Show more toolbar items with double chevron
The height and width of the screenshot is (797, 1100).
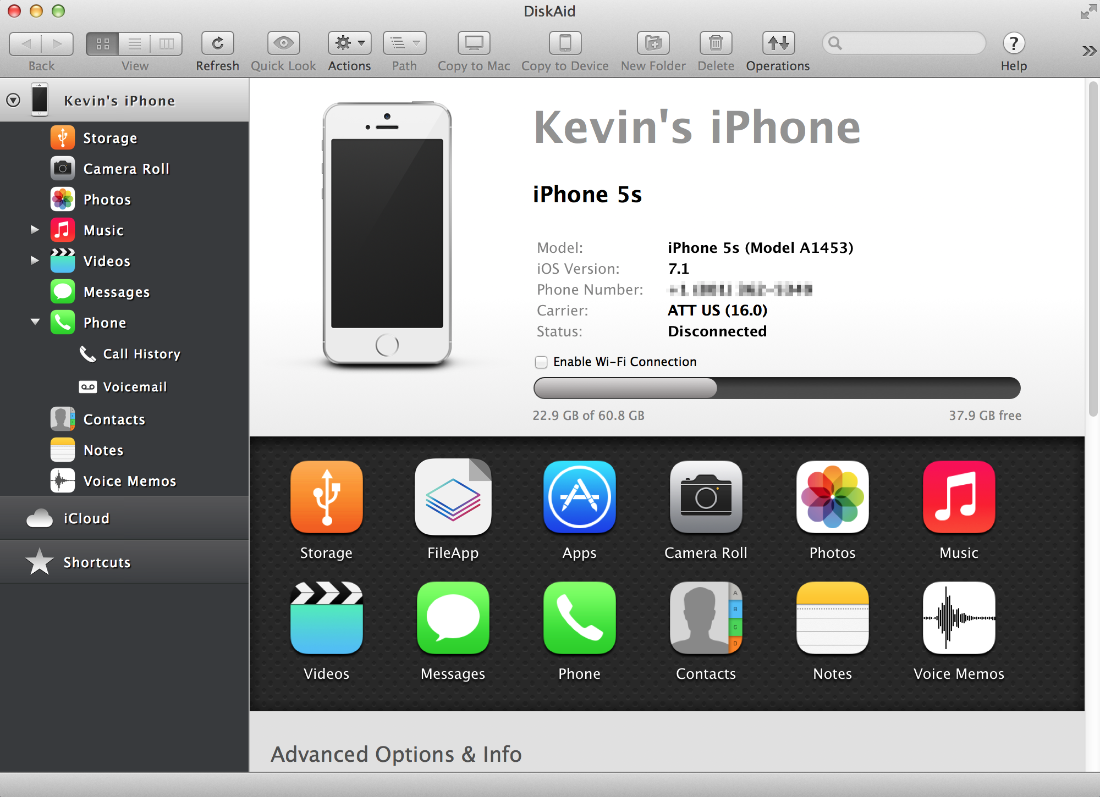tap(1089, 51)
